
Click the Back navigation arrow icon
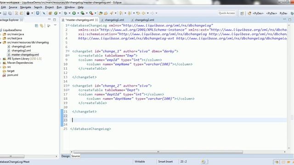[144, 13]
